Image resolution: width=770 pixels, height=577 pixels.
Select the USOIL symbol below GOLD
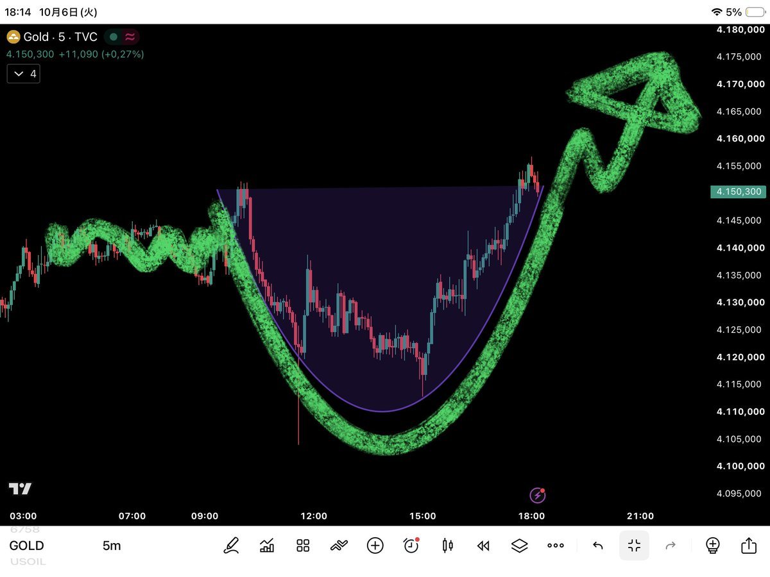[28, 562]
